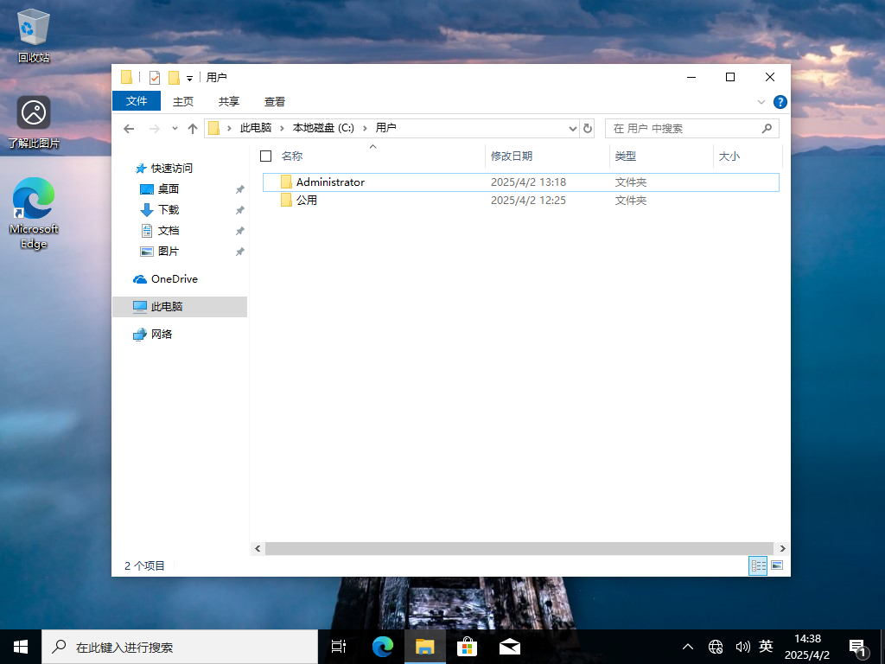The width and height of the screenshot is (885, 664).
Task: Click the Properties icon in the quick access toolbar
Action: [x=154, y=77]
